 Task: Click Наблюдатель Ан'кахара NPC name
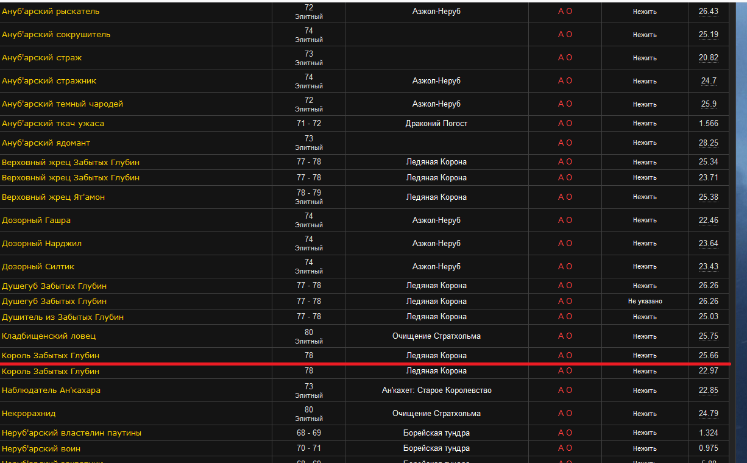pos(51,391)
